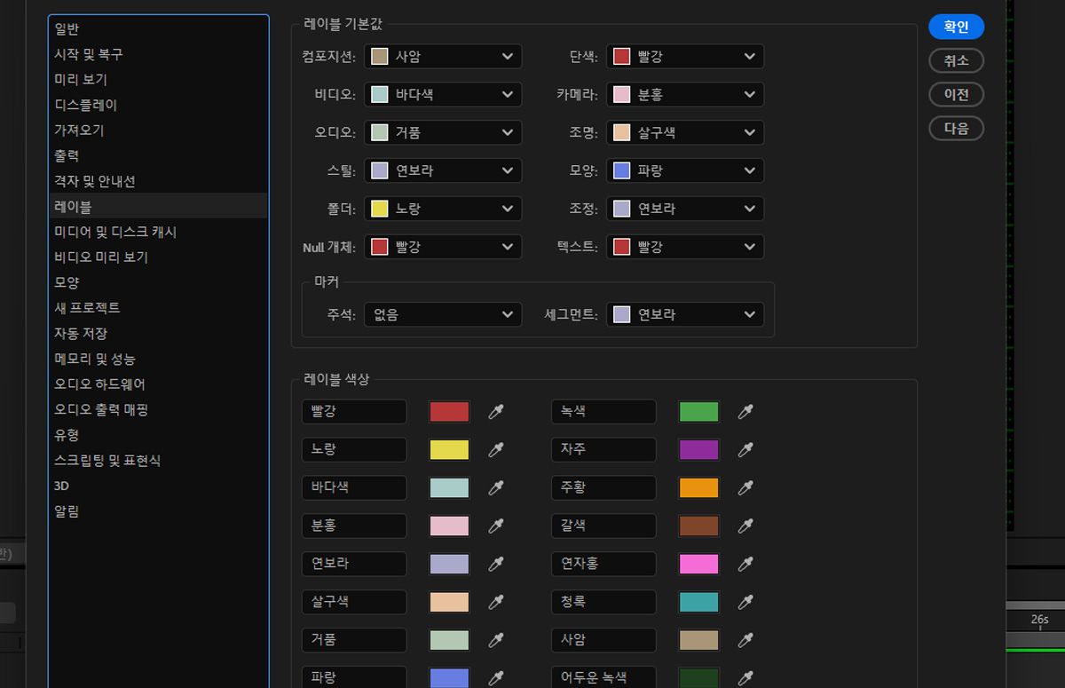This screenshot has width=1065, height=688.
Task: Click the 주황 eyedropper tool
Action: pos(745,487)
